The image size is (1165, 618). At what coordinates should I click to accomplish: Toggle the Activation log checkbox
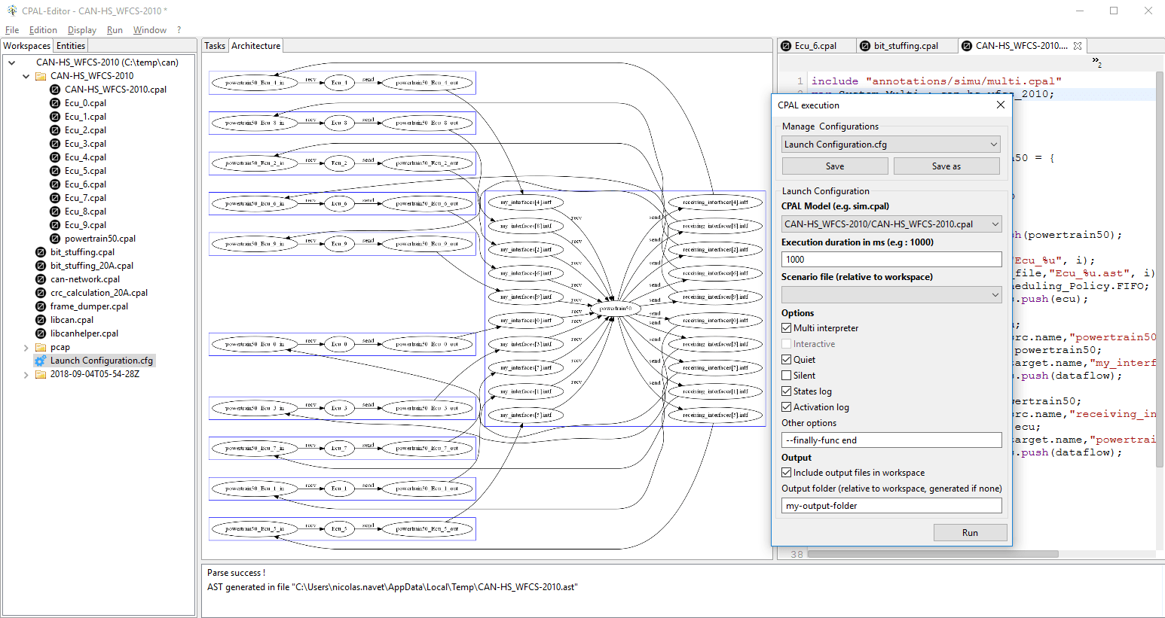pyautogui.click(x=787, y=407)
